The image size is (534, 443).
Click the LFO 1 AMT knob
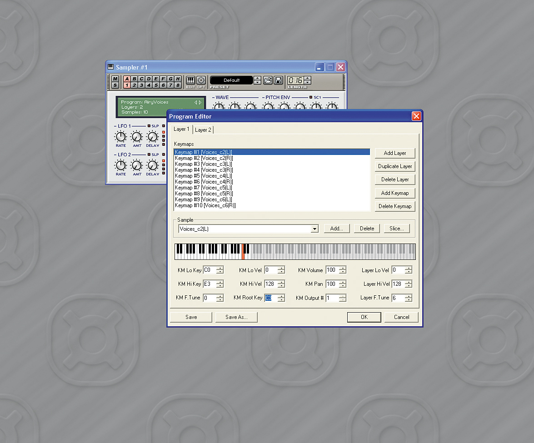tap(136, 137)
